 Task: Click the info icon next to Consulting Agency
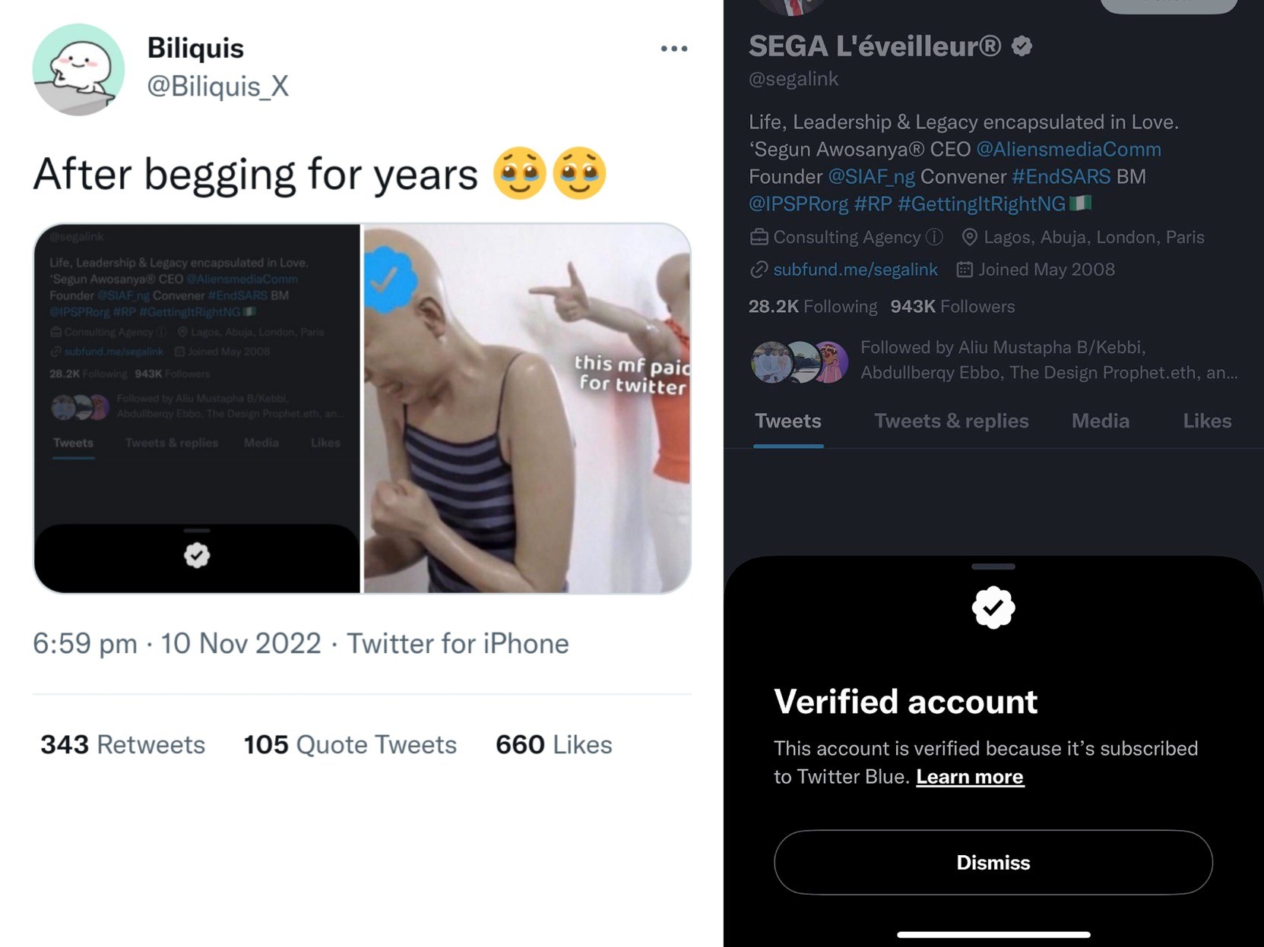pos(934,238)
